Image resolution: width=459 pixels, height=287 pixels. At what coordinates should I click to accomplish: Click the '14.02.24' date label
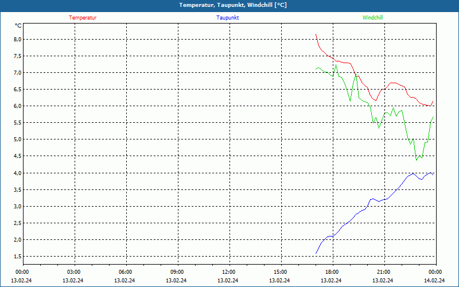coord(434,280)
